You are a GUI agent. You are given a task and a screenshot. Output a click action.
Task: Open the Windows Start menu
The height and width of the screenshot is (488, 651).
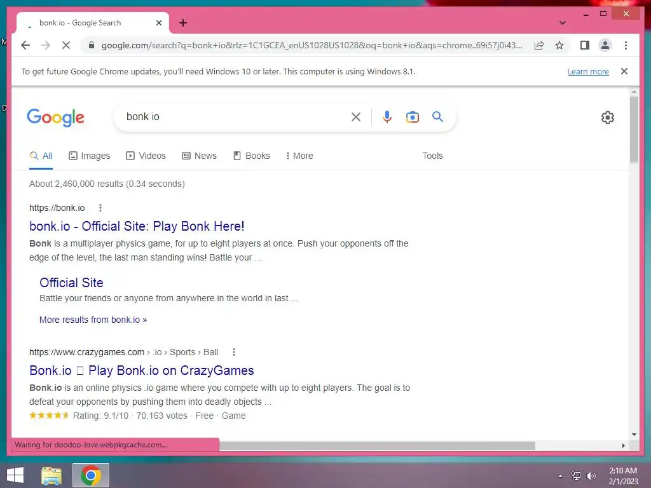point(15,475)
